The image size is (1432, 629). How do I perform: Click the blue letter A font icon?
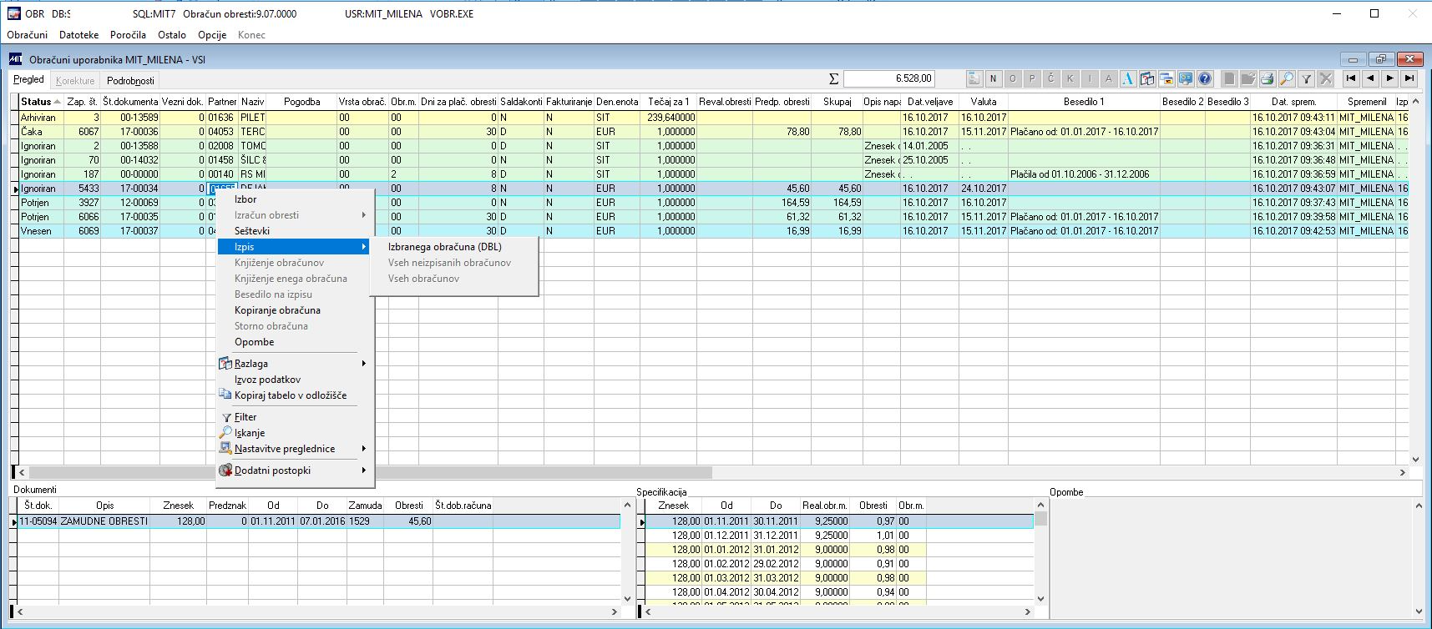coord(1128,79)
